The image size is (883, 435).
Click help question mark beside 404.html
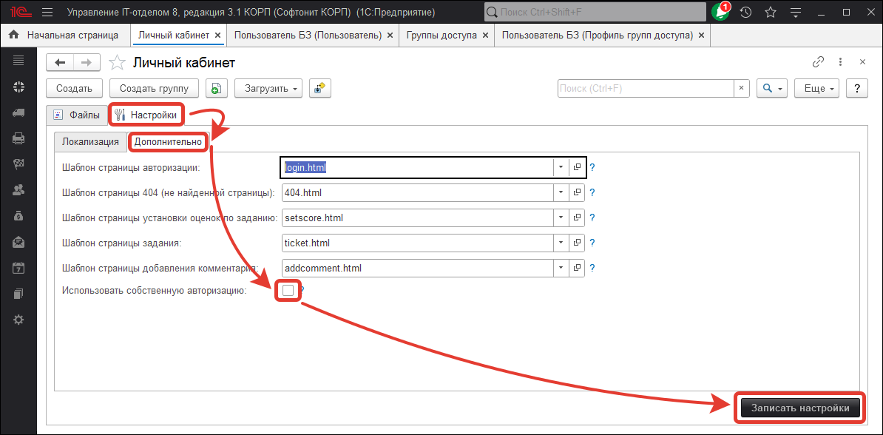pyautogui.click(x=592, y=193)
